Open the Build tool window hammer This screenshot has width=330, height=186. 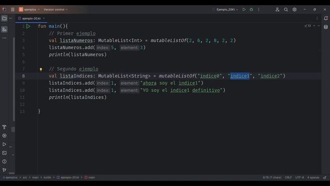pos(4,127)
